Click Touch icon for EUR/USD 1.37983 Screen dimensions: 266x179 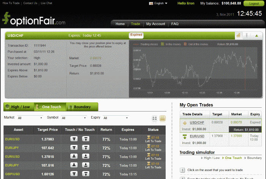click(x=74, y=139)
